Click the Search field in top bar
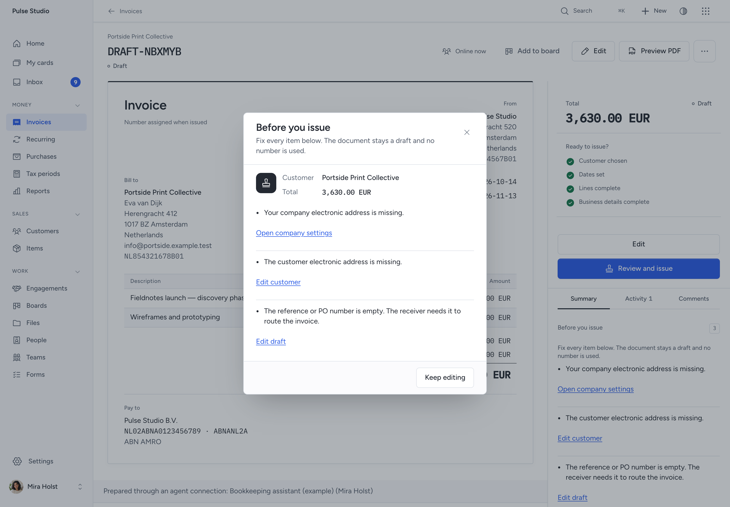This screenshot has height=507, width=730. point(592,11)
